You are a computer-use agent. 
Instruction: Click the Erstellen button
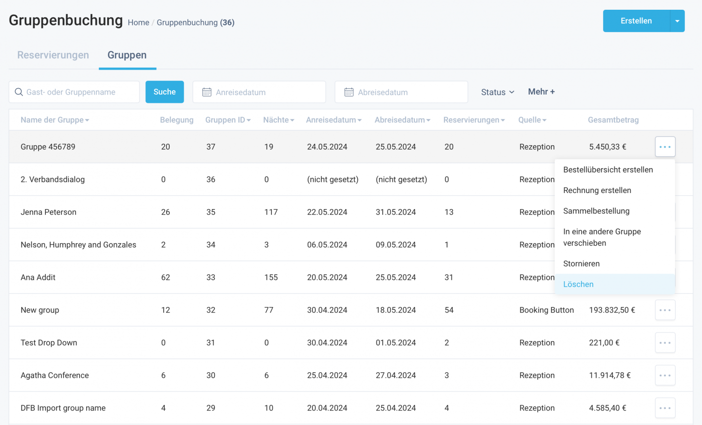pyautogui.click(x=636, y=21)
